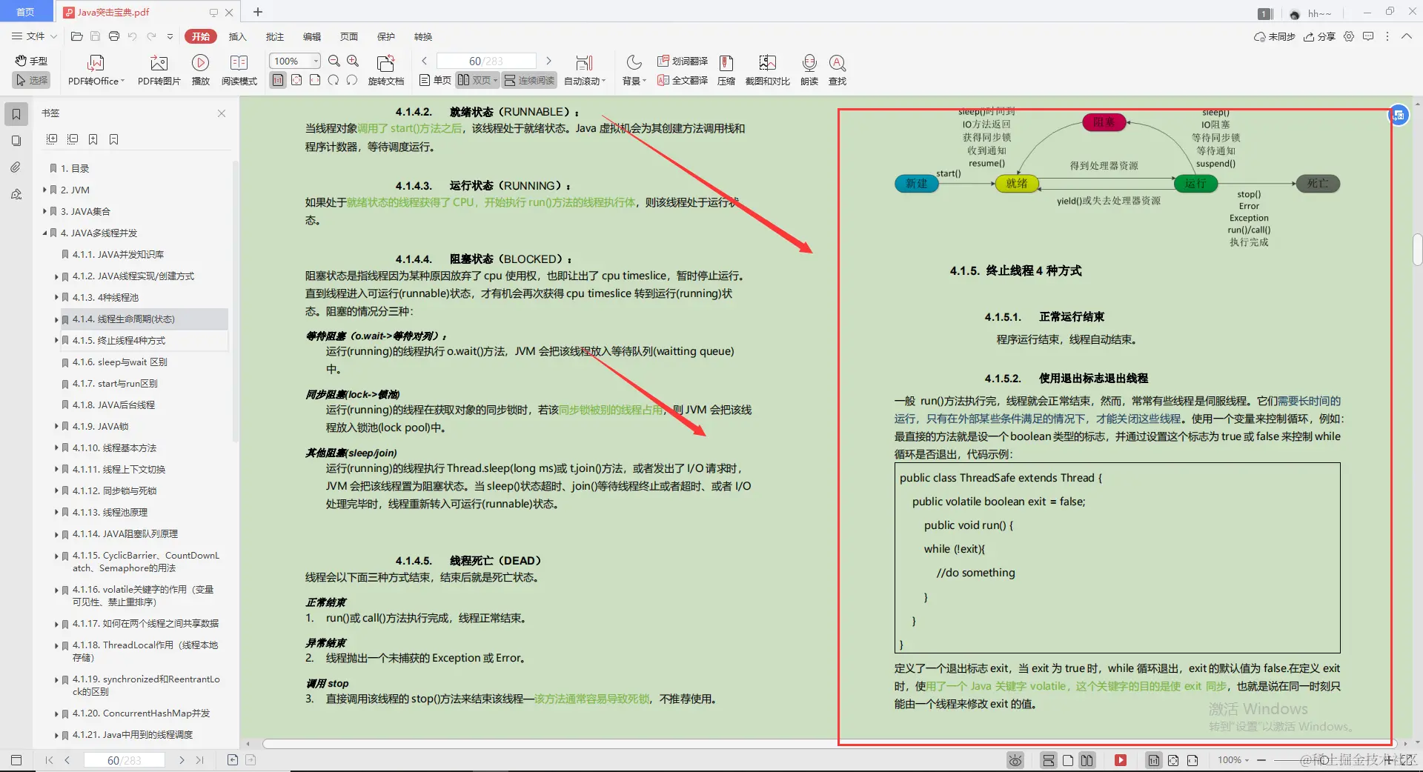This screenshot has height=772, width=1423.
Task: Expand the 4.1.4 线程生命周期 bookmark
Action: pos(57,319)
